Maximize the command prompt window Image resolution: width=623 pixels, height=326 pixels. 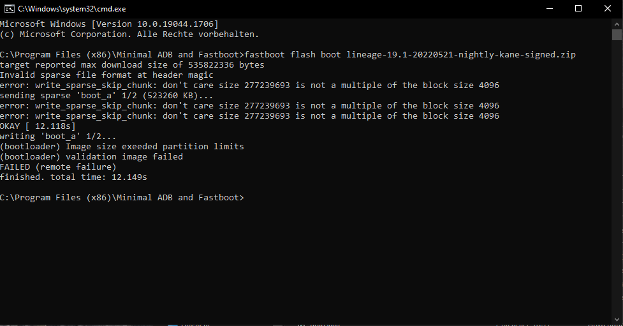coord(578,8)
